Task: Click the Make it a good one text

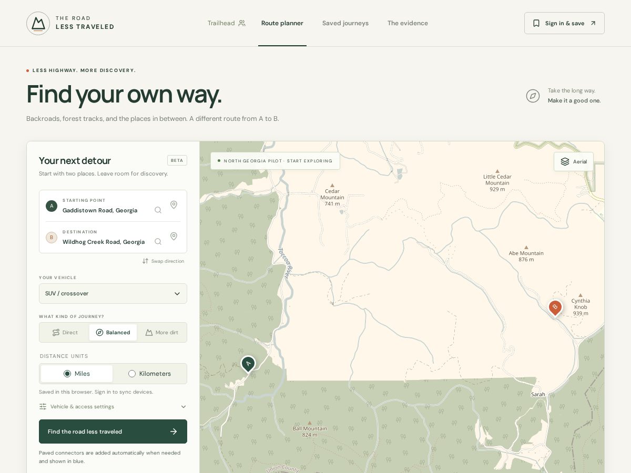Action: 574,100
